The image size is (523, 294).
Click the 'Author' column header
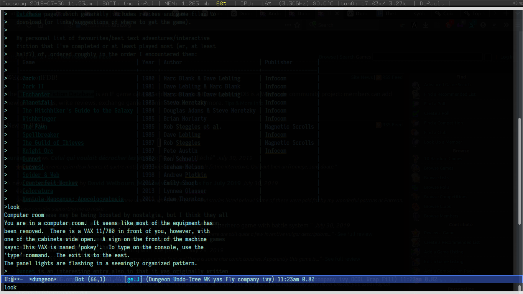click(173, 62)
